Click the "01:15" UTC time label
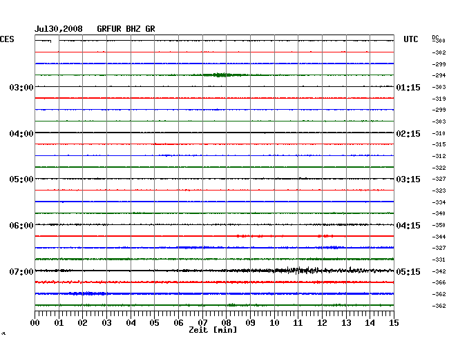The height and width of the screenshot is (341, 449). tap(408, 87)
